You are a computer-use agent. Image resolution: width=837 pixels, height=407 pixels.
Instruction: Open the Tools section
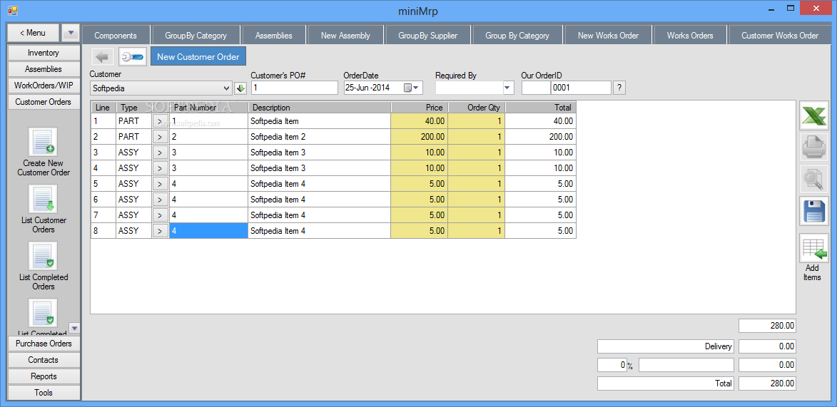click(44, 393)
